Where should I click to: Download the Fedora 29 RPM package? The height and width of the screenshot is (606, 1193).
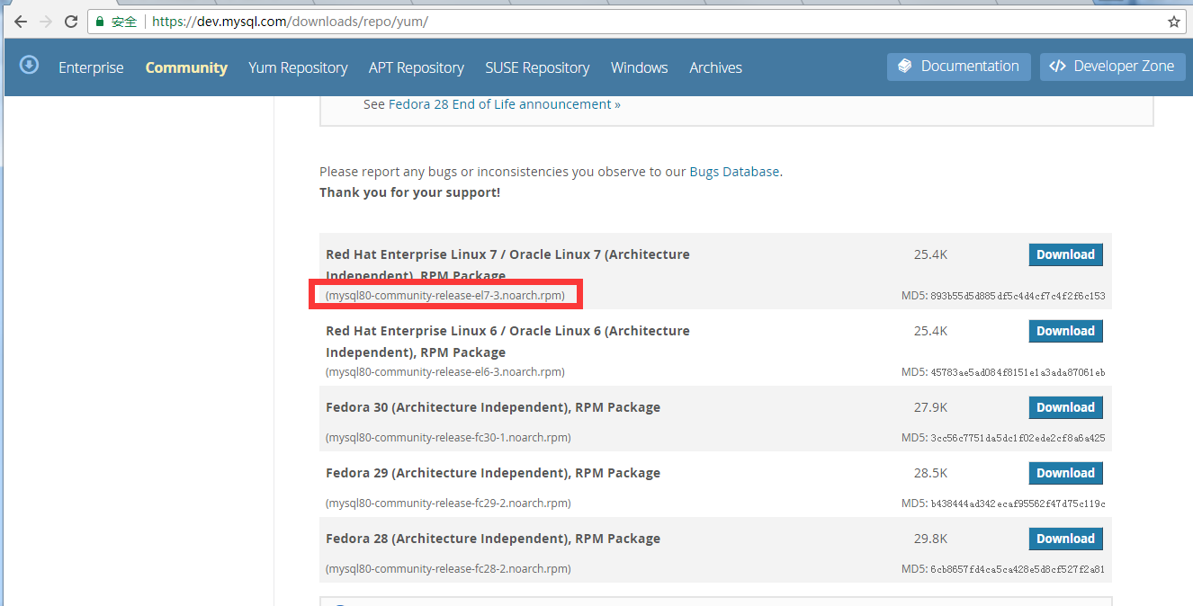click(1065, 473)
